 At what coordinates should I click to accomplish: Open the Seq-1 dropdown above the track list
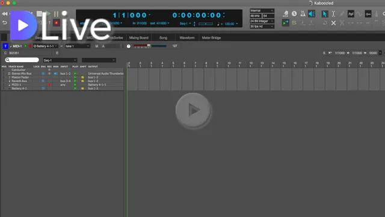click(x=60, y=60)
